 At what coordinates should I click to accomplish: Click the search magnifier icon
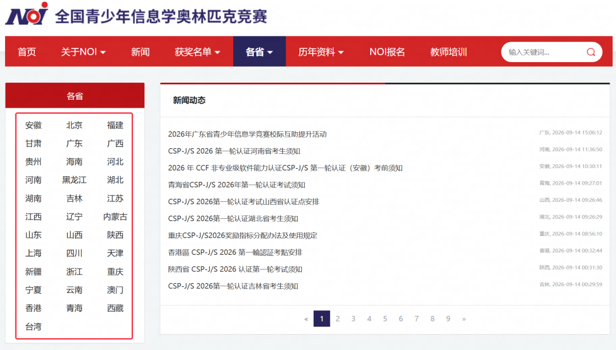tap(591, 52)
